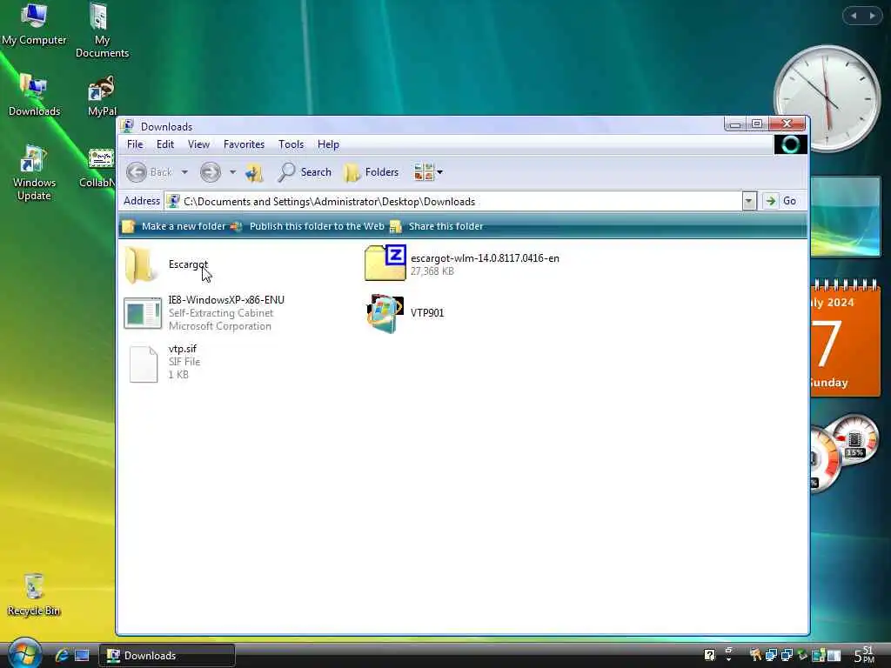Click the VTP901 name label
Viewport: 891px width, 668px height.
427,313
